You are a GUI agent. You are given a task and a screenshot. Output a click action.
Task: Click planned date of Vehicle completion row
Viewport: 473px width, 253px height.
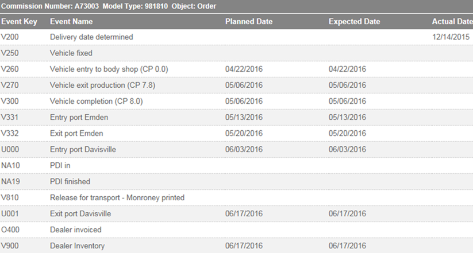244,102
